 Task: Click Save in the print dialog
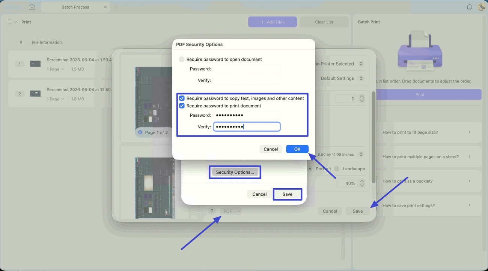[x=358, y=211]
